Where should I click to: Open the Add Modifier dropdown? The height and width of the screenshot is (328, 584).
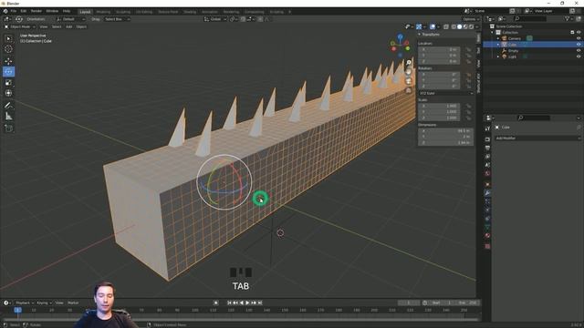click(537, 138)
